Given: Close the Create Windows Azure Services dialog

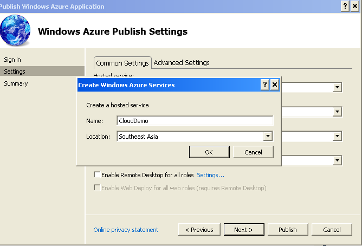Looking at the screenshot, I should click(275, 85).
